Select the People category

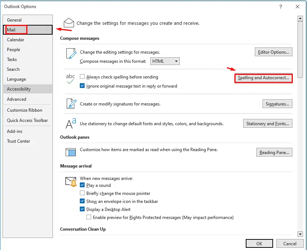coord(28,50)
